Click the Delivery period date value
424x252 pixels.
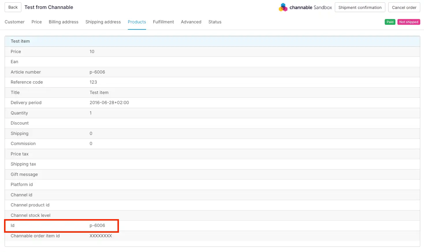coord(109,103)
